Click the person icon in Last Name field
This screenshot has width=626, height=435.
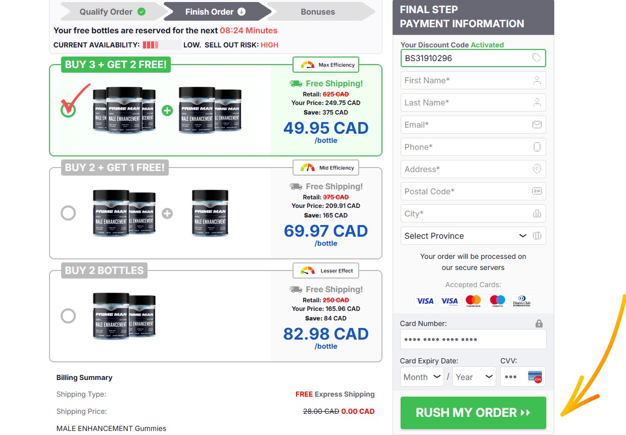tap(537, 102)
